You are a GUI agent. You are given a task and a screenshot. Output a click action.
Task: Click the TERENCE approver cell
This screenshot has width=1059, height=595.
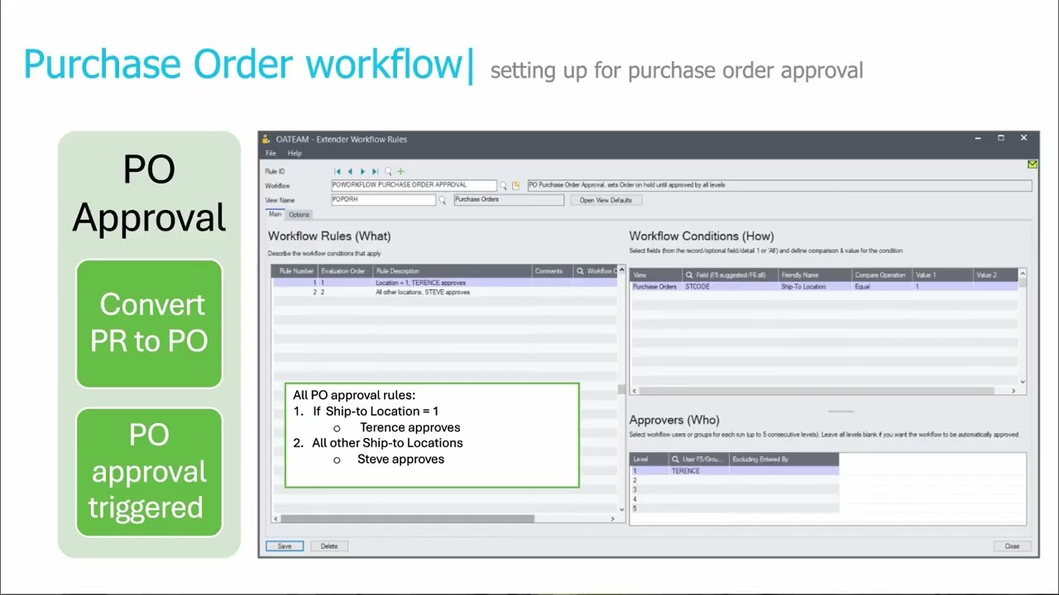tap(698, 471)
